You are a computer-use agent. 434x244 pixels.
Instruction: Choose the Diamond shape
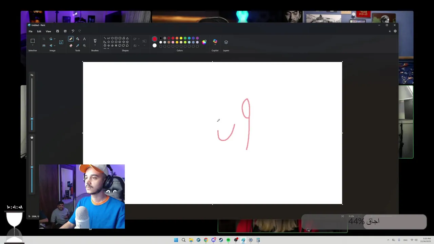(108, 42)
